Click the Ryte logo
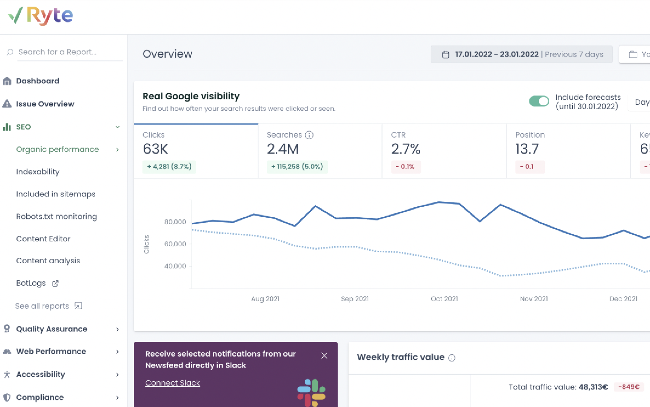The width and height of the screenshot is (650, 407). click(x=41, y=16)
